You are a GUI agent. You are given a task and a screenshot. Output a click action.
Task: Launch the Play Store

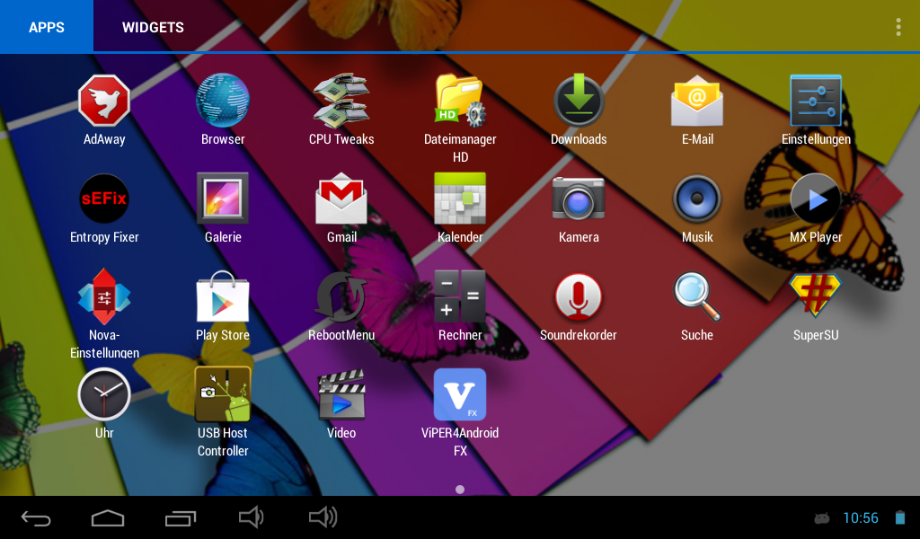223,296
